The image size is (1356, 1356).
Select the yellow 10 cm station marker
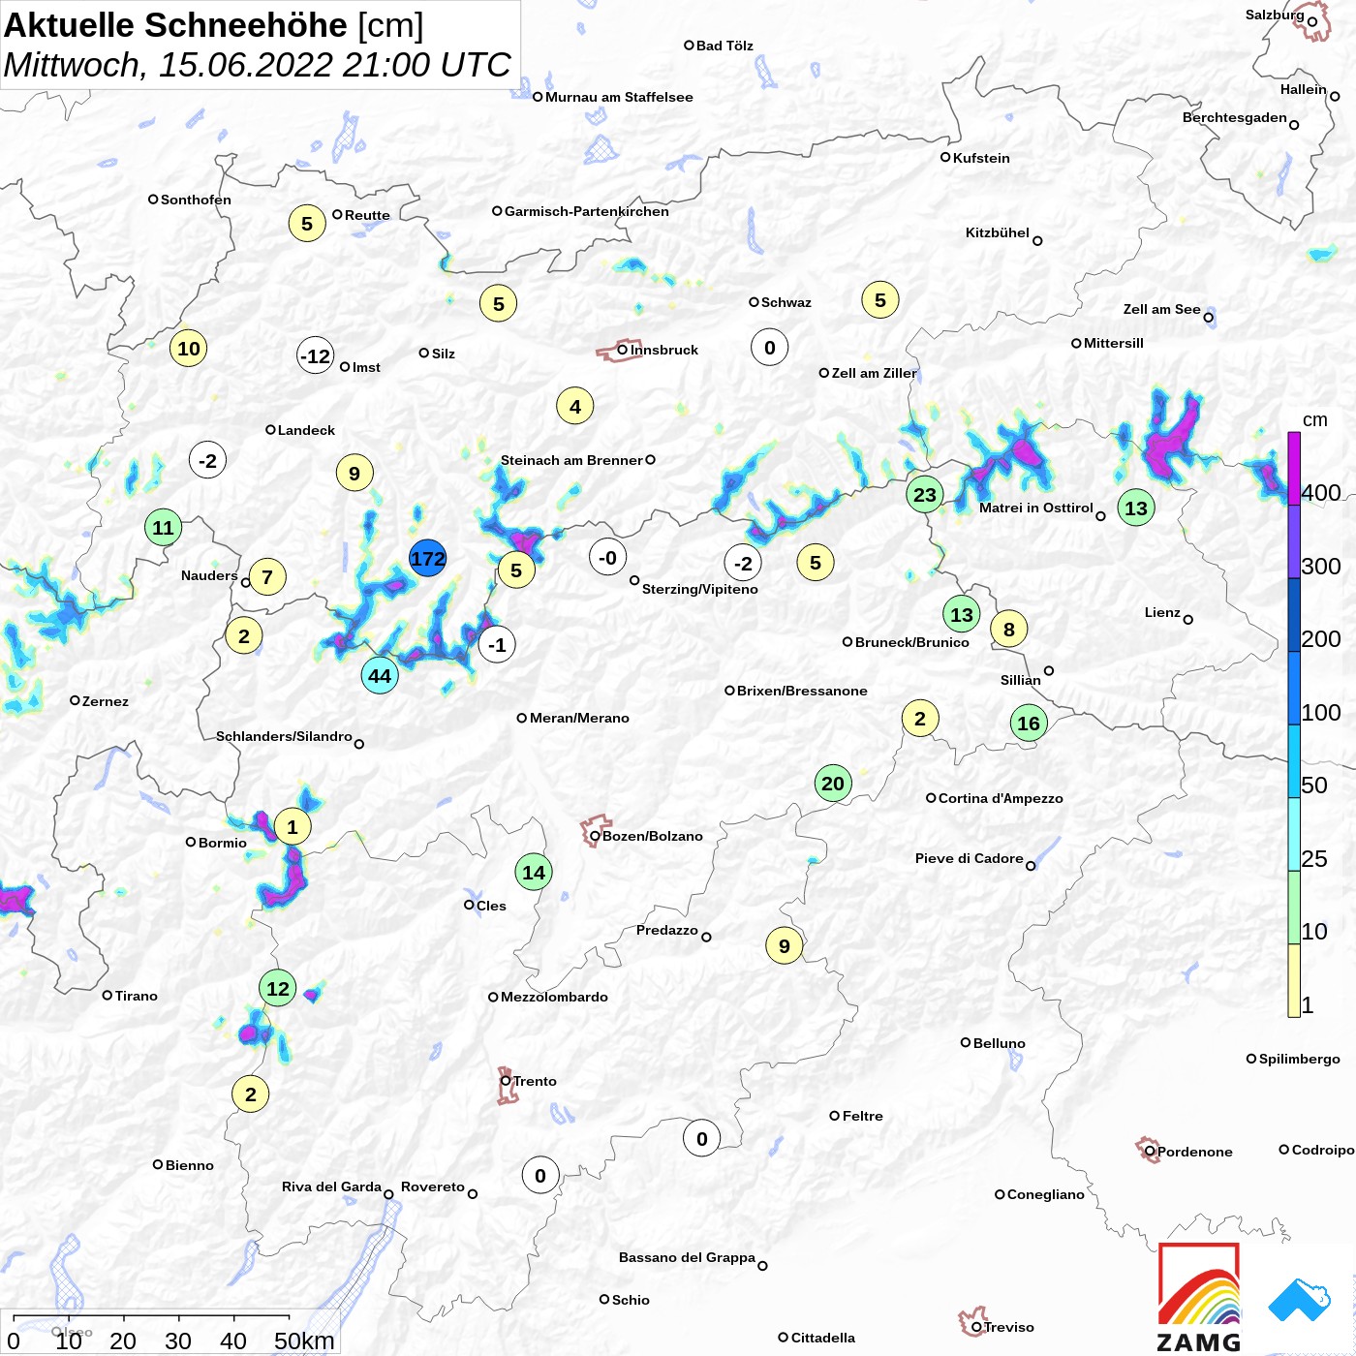click(189, 349)
